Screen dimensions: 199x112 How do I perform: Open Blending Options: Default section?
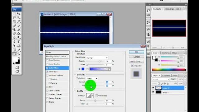point(57,56)
